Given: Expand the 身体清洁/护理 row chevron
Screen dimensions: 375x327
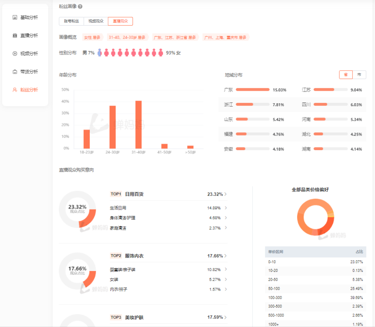Looking at the screenshot, I should (226, 218).
